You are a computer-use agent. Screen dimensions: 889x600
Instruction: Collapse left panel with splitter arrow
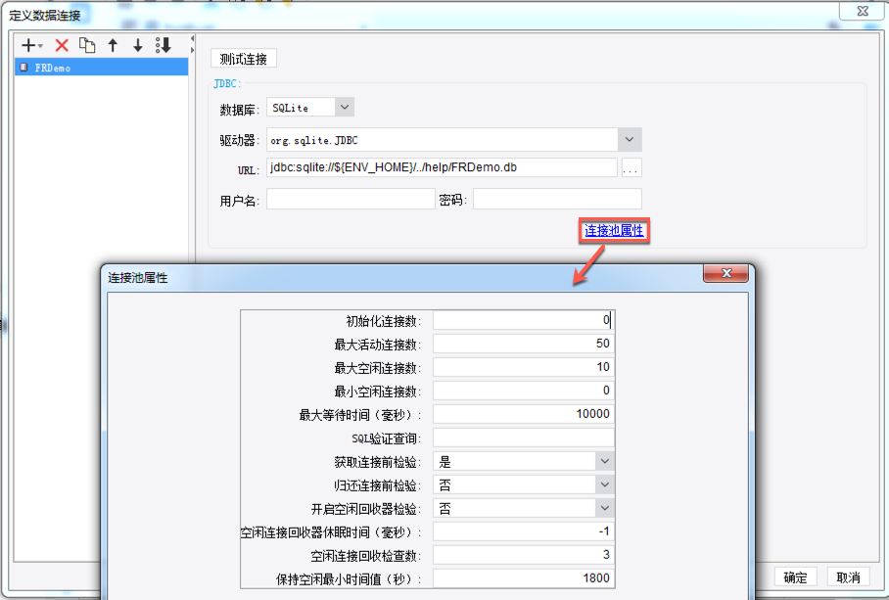(192, 38)
